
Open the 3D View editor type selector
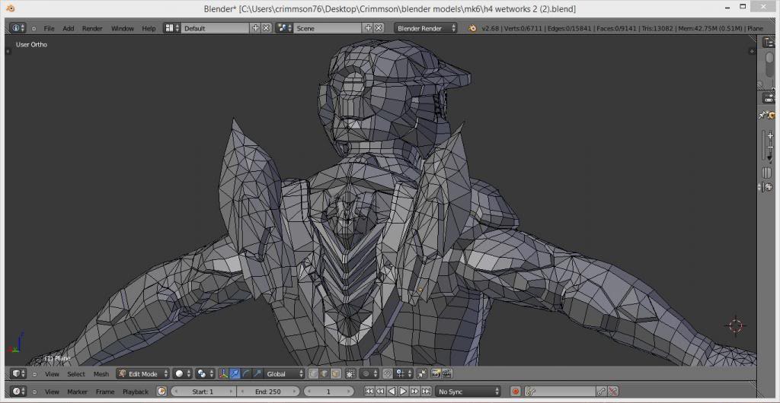pos(19,373)
